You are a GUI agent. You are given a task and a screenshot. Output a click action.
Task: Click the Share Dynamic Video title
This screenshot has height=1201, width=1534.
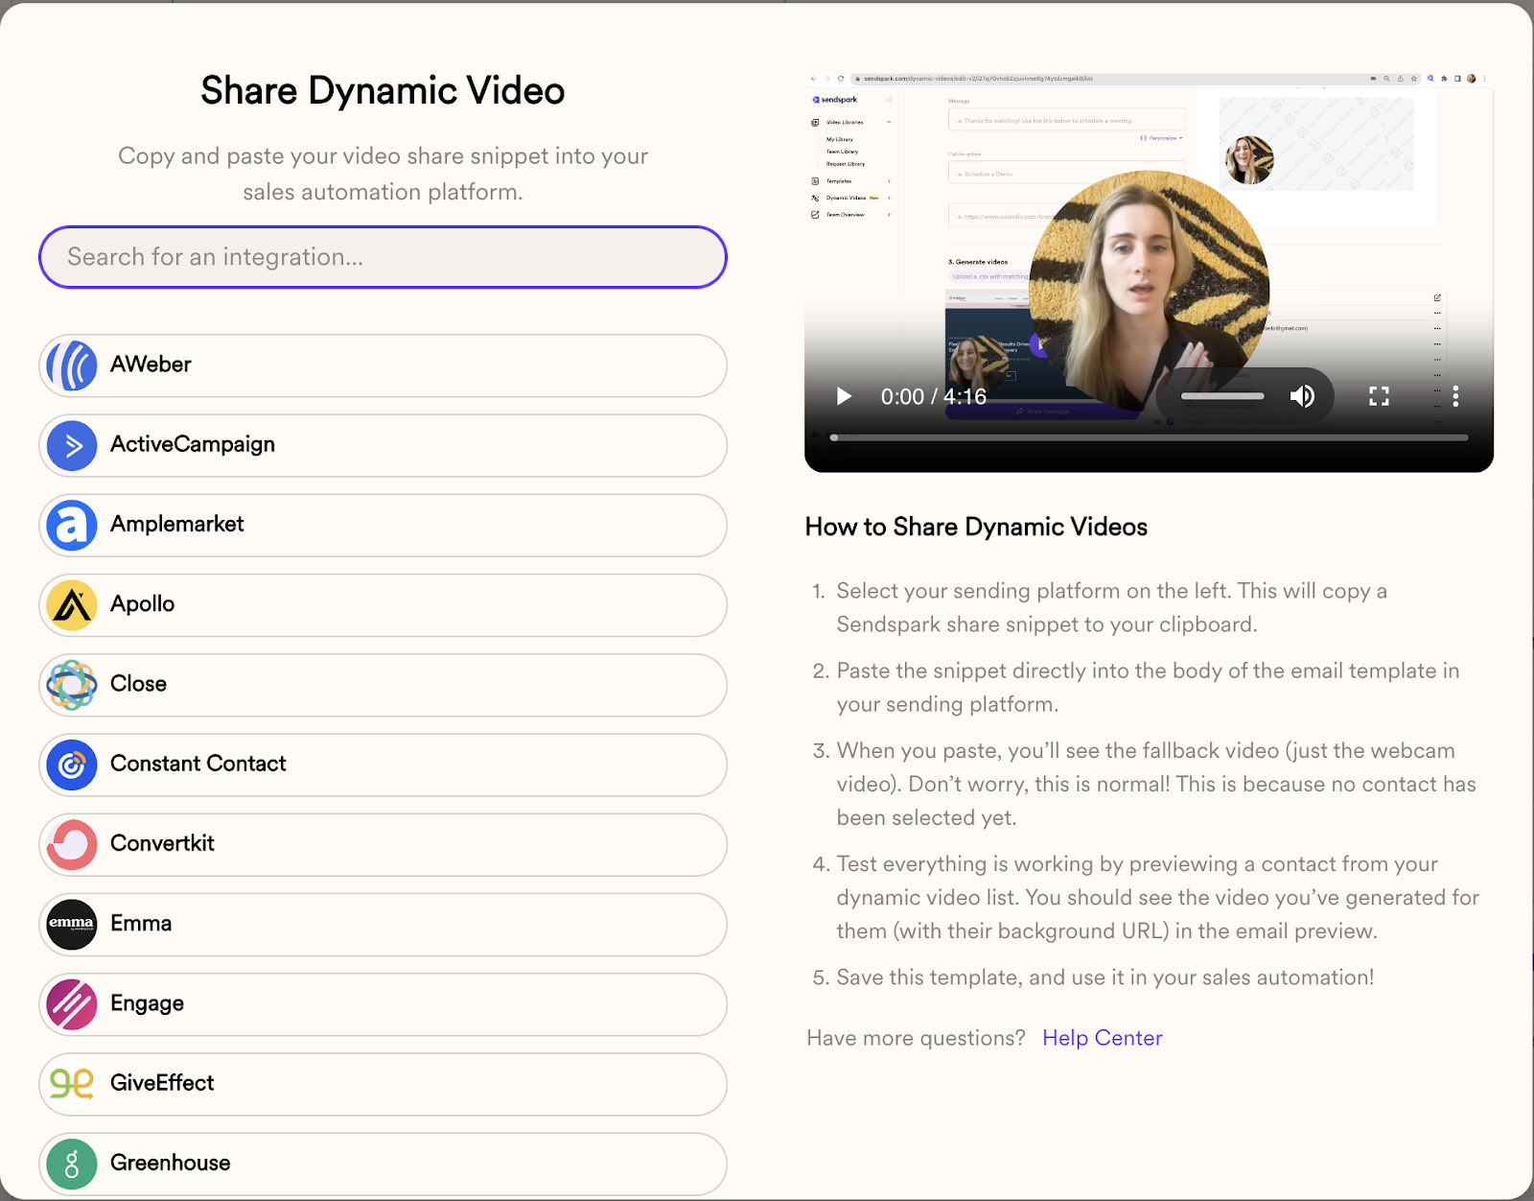[x=383, y=91]
